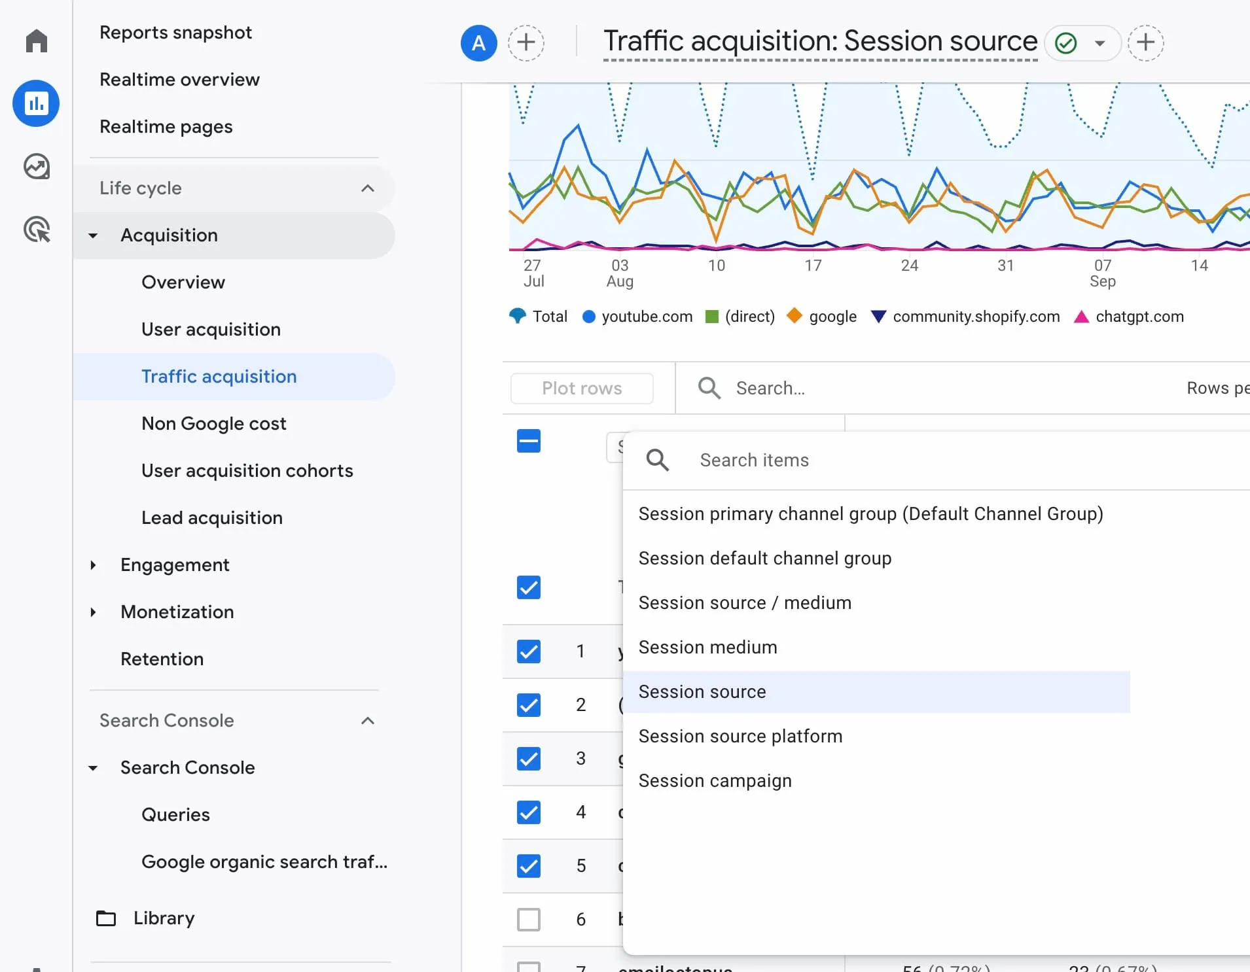Click the orange google legend swatch
This screenshot has width=1250, height=972.
(793, 317)
